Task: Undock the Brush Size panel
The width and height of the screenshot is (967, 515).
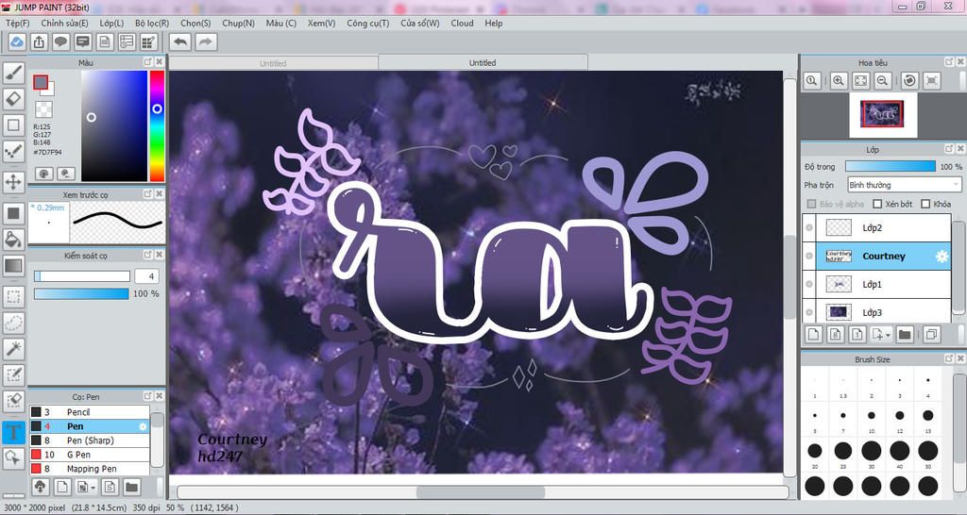Action: [949, 358]
